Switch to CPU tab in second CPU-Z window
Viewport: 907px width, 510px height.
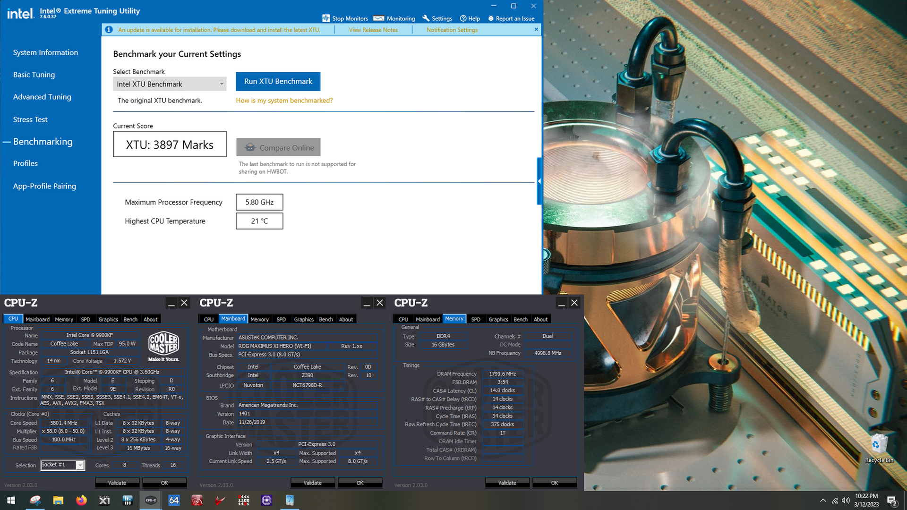208,320
